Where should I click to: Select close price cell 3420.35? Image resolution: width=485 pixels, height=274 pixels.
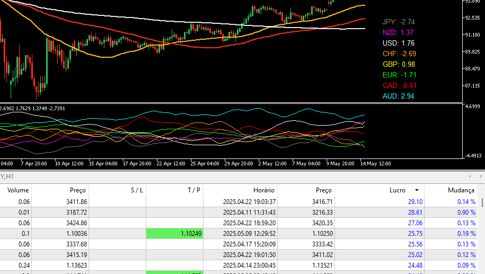(322, 223)
